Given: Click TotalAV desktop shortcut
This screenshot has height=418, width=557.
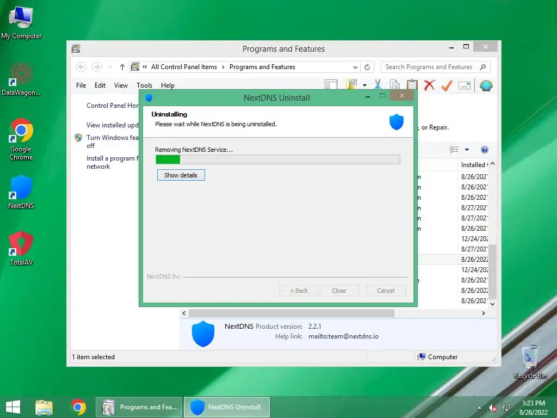Looking at the screenshot, I should point(21,248).
